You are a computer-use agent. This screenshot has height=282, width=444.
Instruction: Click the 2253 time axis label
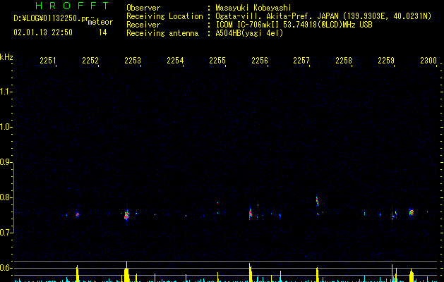tap(133, 60)
